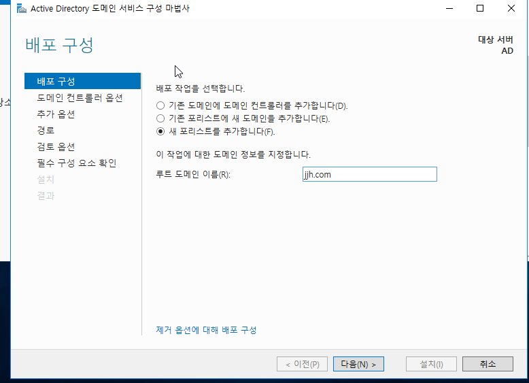Go to '추가 옵션' step

click(x=56, y=114)
